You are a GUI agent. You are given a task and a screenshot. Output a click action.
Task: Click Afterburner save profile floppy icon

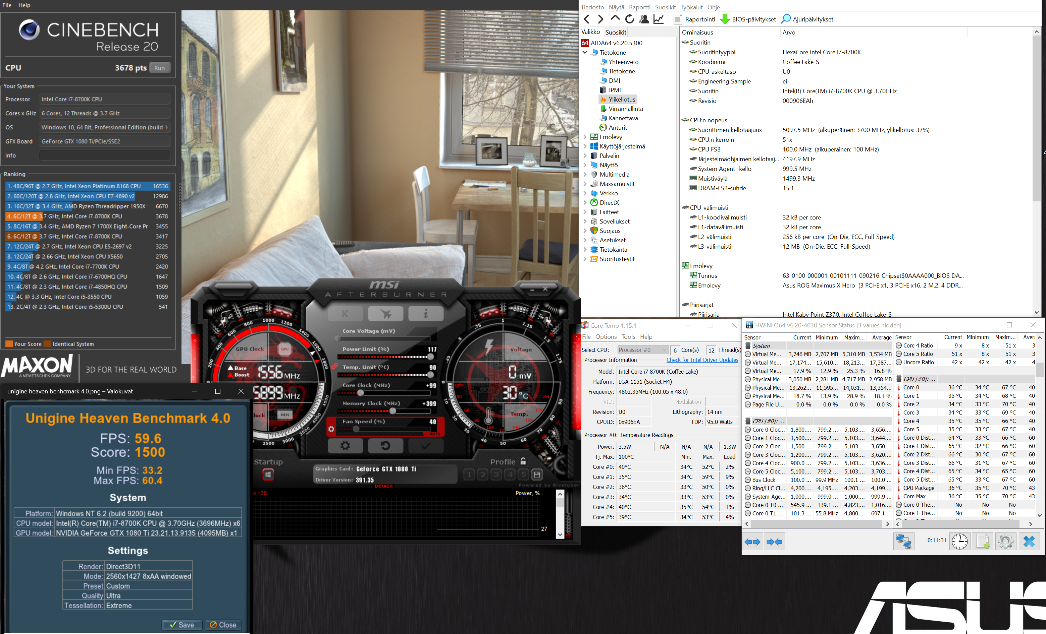537,474
